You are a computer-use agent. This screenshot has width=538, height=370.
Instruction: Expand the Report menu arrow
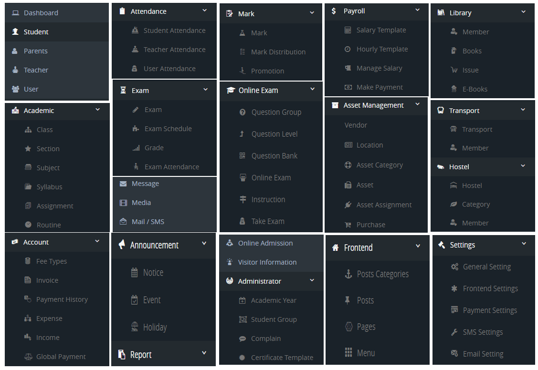[x=204, y=353]
